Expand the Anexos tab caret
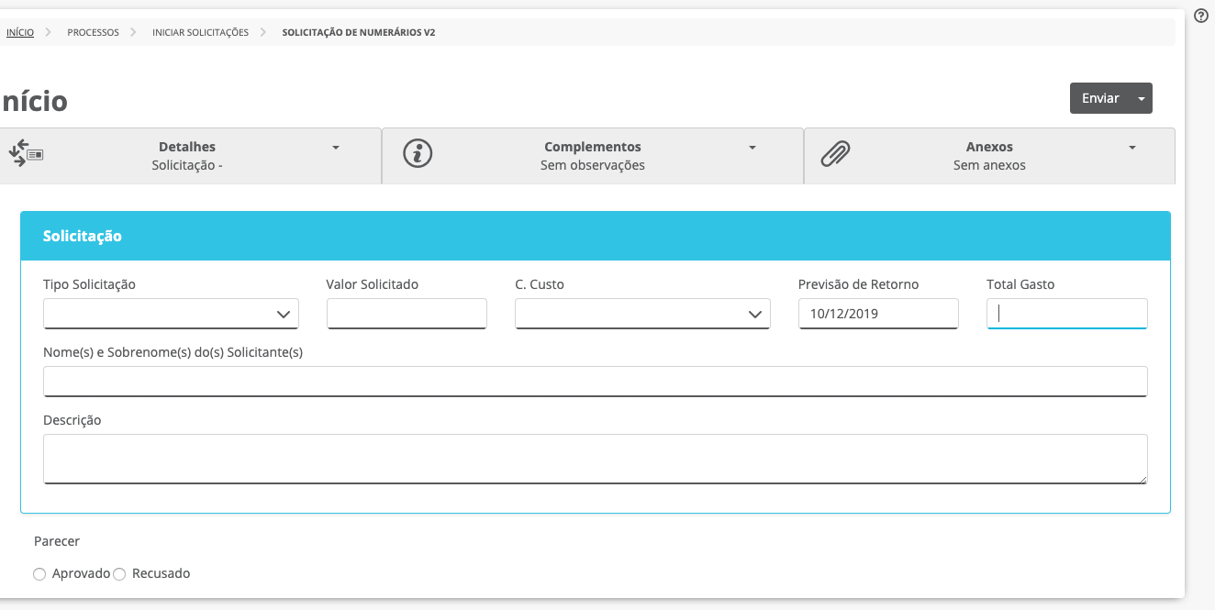Screen dimensions: 1215x610 pos(1132,148)
